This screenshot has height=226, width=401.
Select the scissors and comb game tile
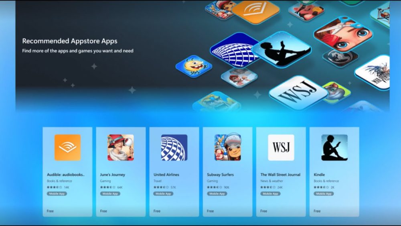[343, 34]
